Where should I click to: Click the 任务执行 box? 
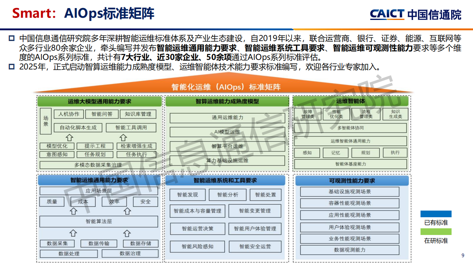pyautogui.click(x=136, y=154)
